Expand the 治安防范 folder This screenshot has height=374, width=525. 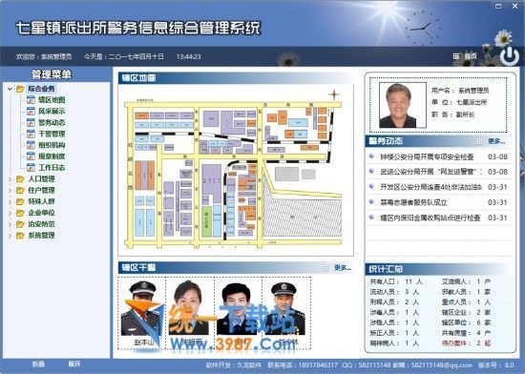click(10, 224)
